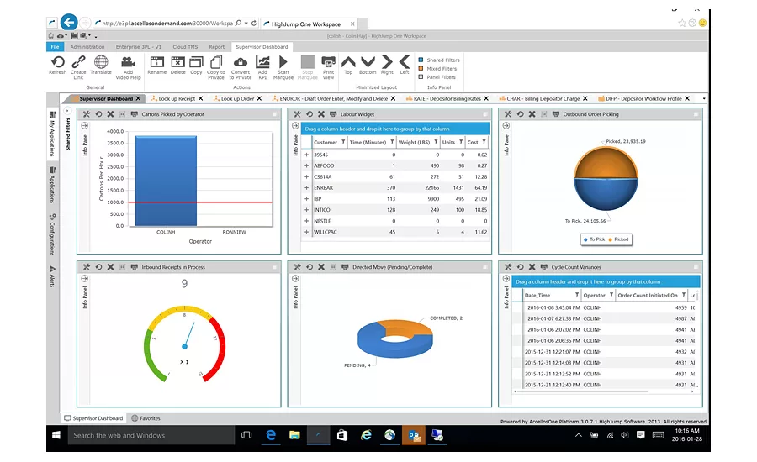Click Convert to Private cloud icon
This screenshot has width=757, height=462.
pos(241,62)
